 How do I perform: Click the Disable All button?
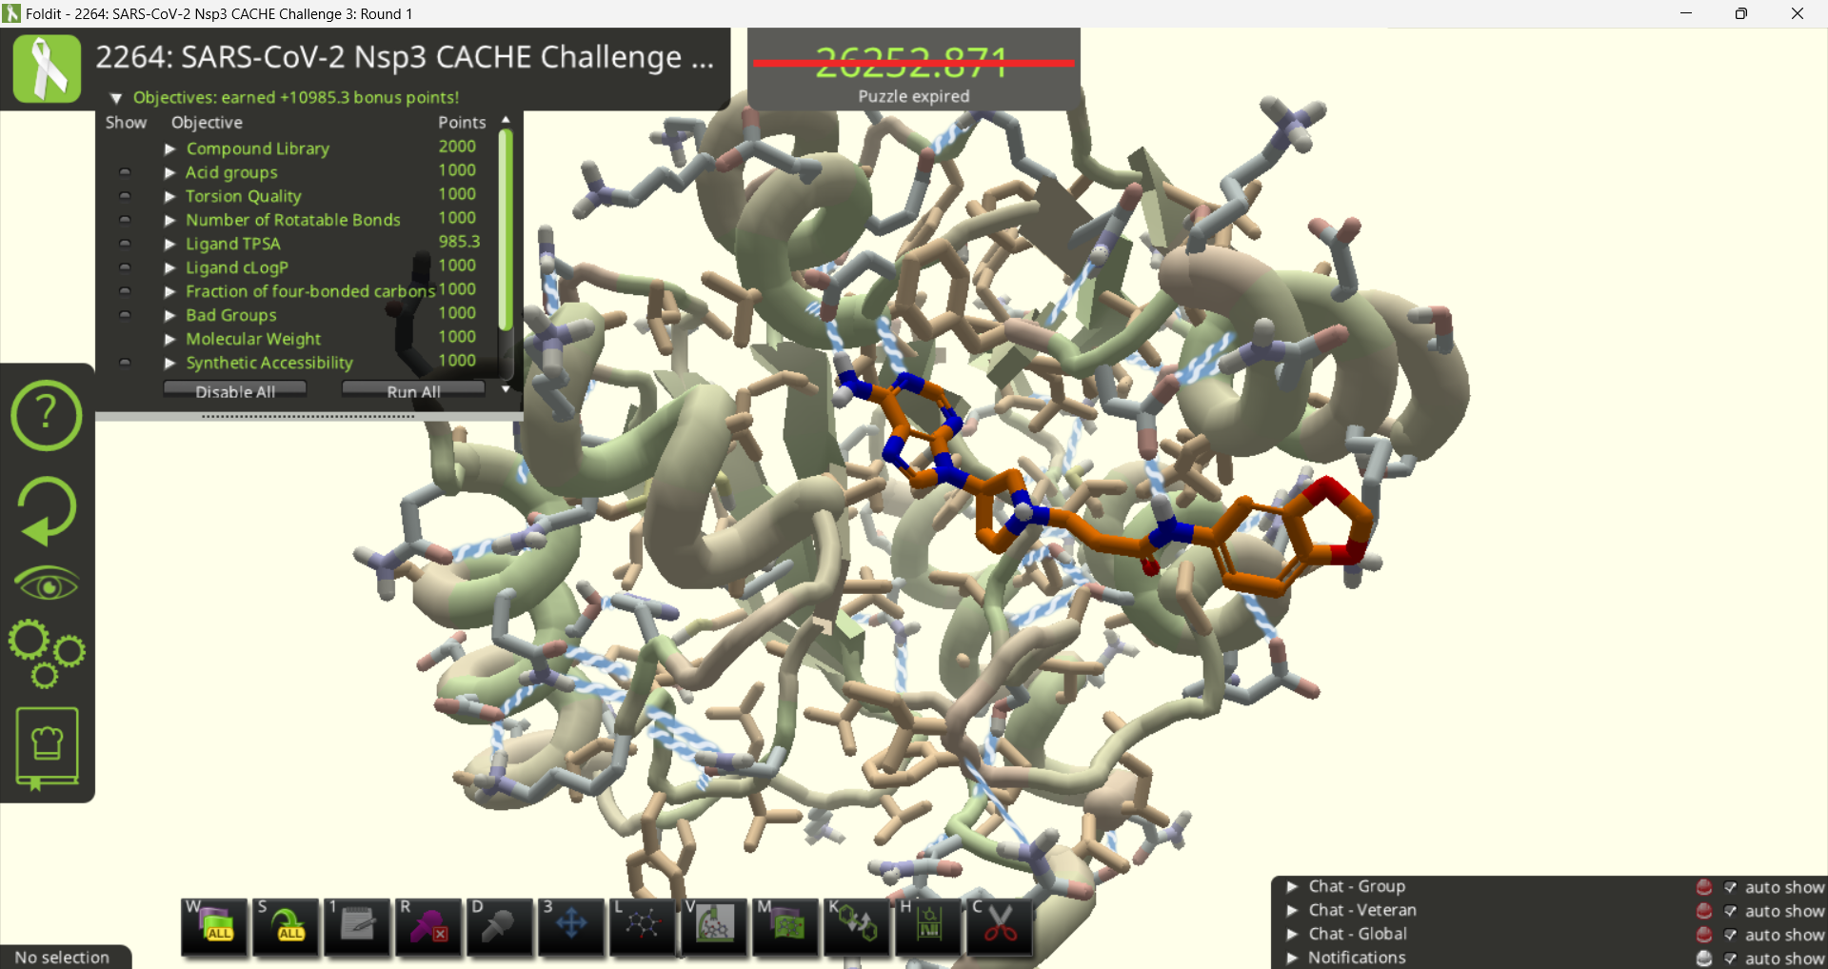(x=234, y=391)
